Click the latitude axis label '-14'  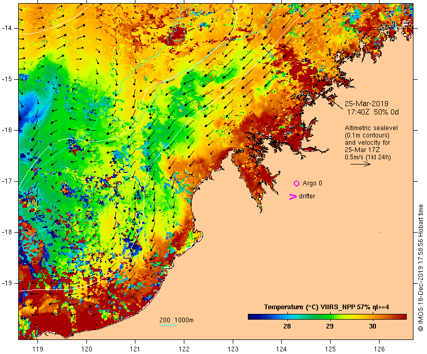coord(6,28)
